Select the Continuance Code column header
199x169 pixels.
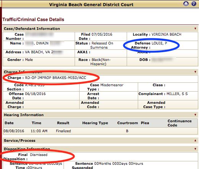(x=179, y=123)
